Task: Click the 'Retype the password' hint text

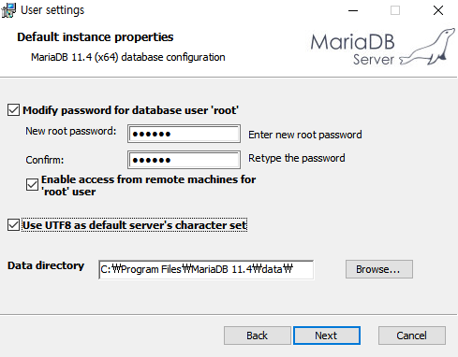Action: click(x=297, y=158)
